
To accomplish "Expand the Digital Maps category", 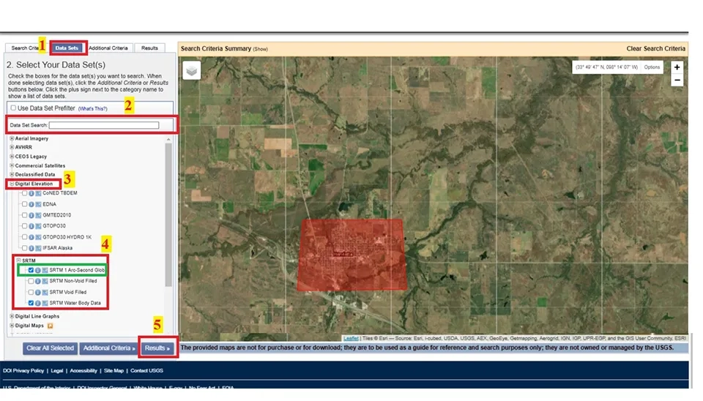I will click(12, 326).
